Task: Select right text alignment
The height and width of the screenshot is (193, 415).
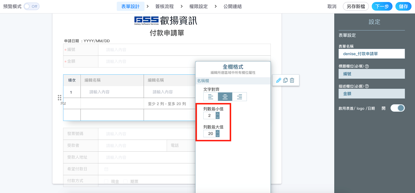Action: [239, 97]
